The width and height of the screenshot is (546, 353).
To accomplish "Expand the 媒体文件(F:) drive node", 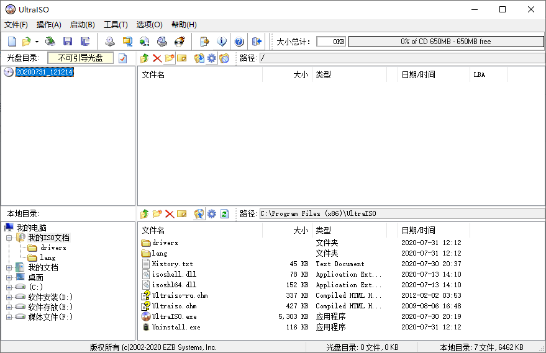I will click(x=9, y=317).
